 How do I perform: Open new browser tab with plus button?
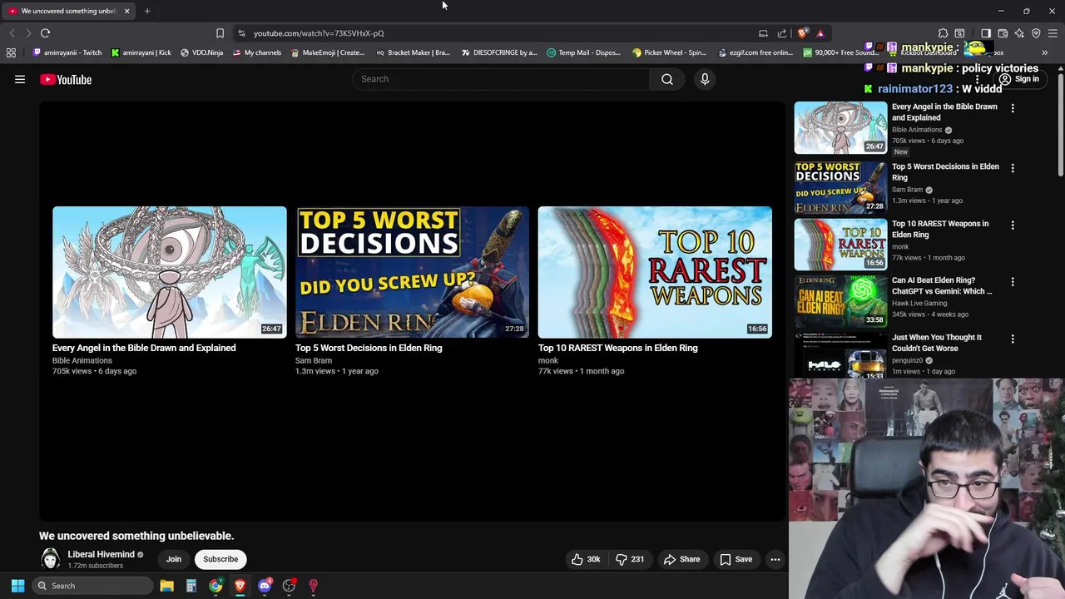click(x=147, y=11)
